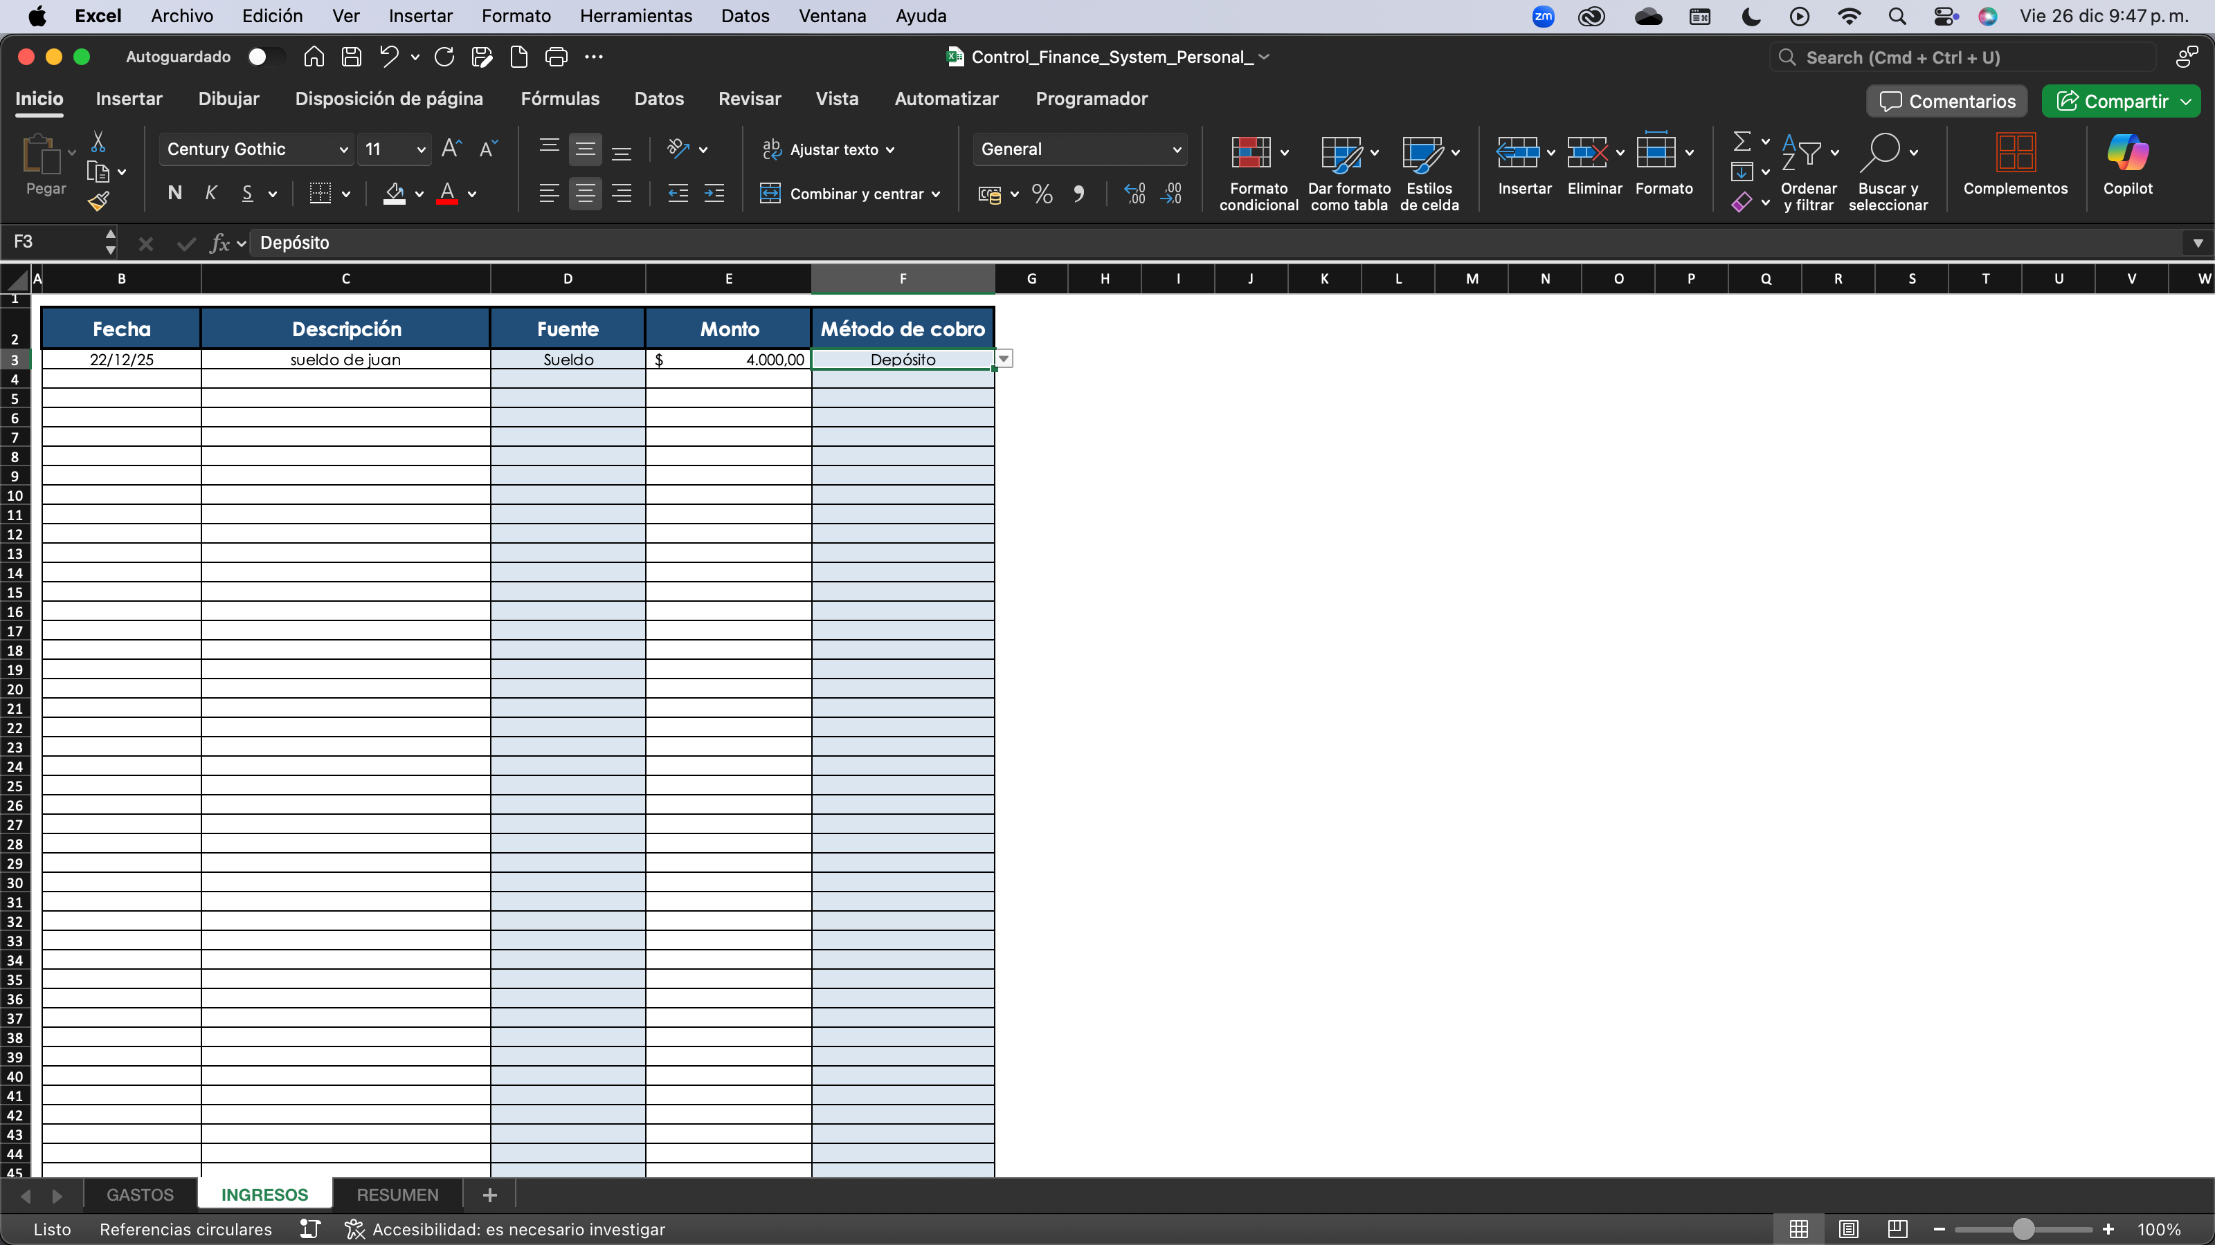
Task: Open the Método de cobro dropdown in cell F3
Action: point(1004,359)
